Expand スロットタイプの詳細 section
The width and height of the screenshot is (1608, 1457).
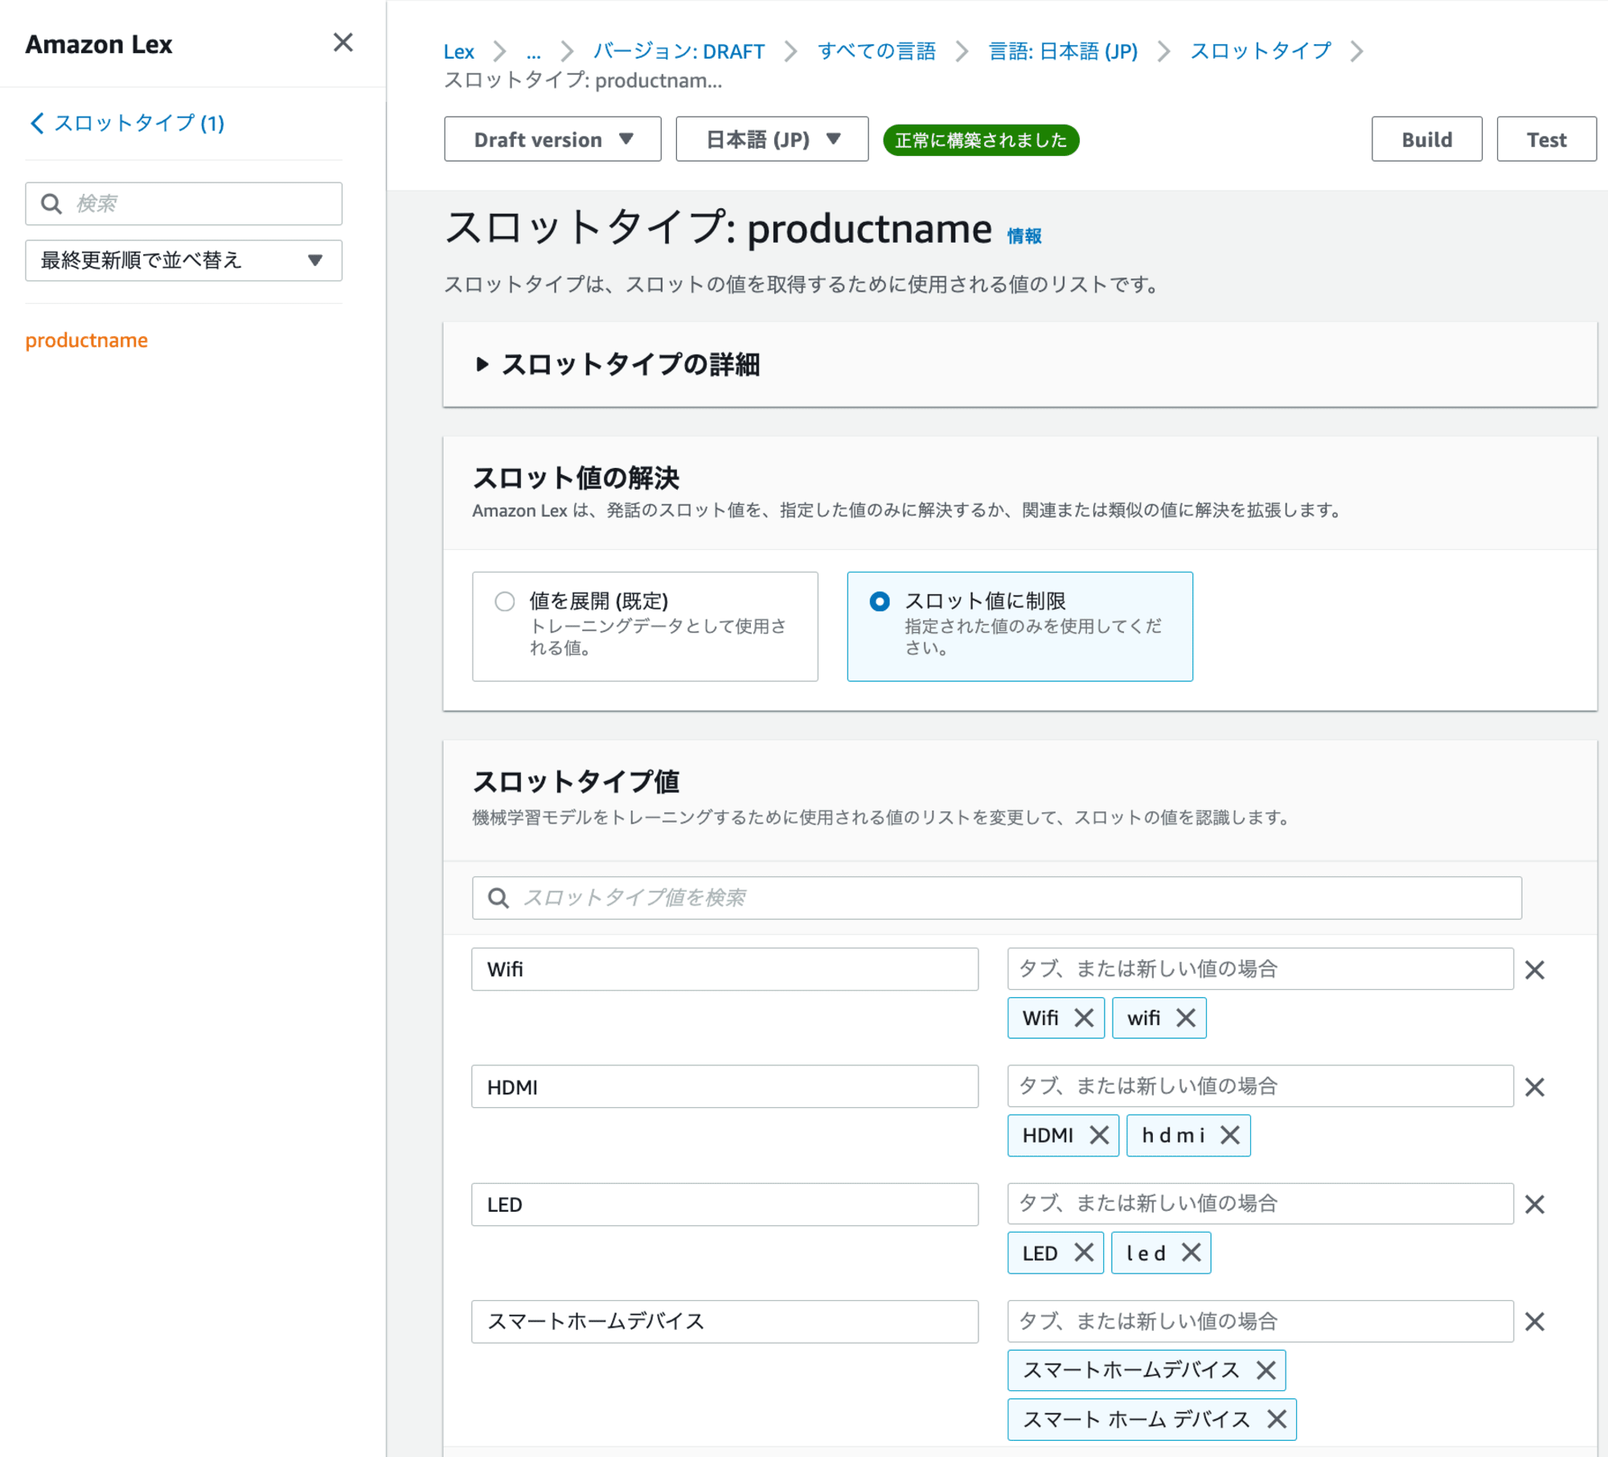point(617,364)
